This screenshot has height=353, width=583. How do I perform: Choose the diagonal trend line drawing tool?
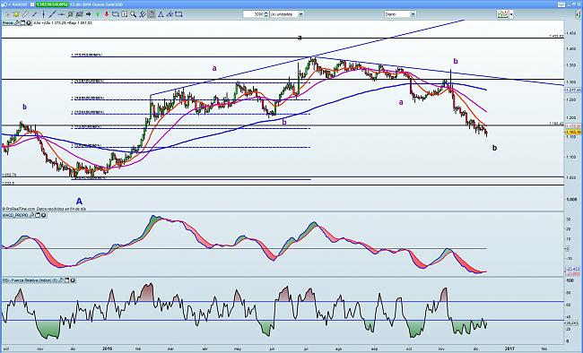click(x=52, y=14)
